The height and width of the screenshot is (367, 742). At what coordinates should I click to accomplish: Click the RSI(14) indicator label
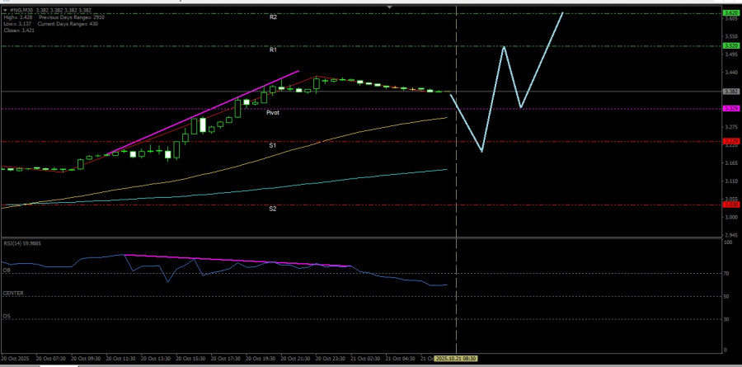point(22,243)
